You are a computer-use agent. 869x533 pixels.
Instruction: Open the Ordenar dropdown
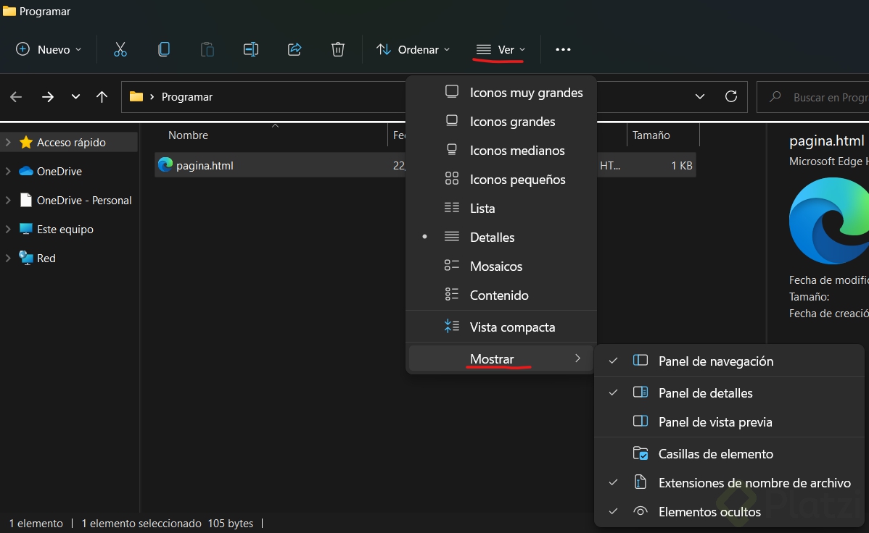(x=412, y=49)
